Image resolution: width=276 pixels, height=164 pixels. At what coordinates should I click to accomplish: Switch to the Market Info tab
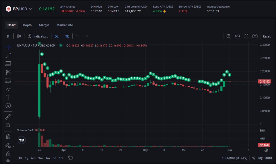64,25
